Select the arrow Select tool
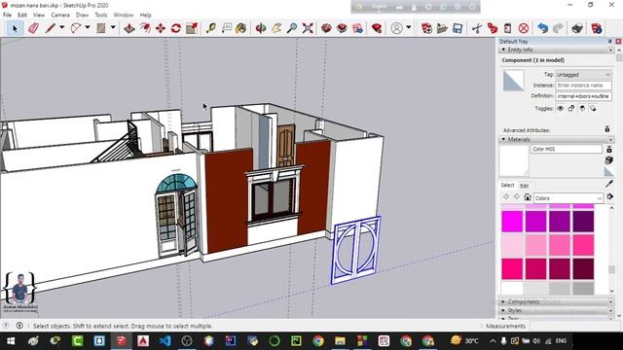623x350 pixels. click(x=16, y=28)
